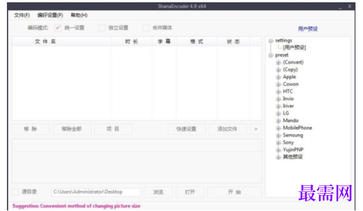Screen dimensions: 363x211
Task: Enable the 独立设置 checkbox
Action: tap(102, 28)
